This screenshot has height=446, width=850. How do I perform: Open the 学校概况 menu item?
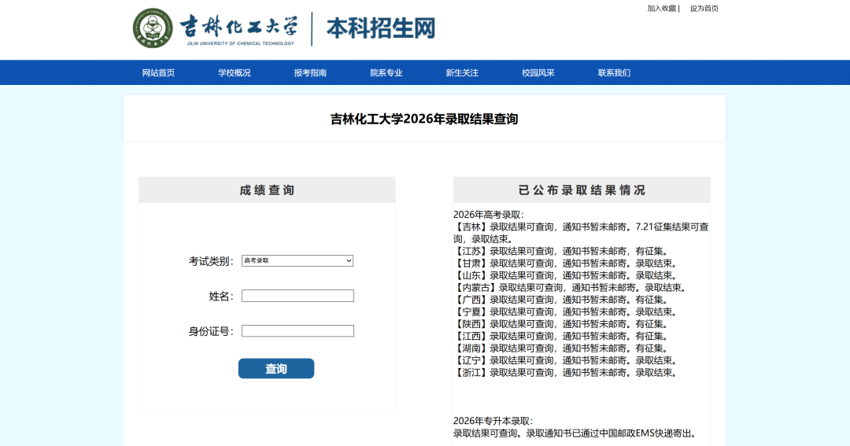(x=235, y=72)
